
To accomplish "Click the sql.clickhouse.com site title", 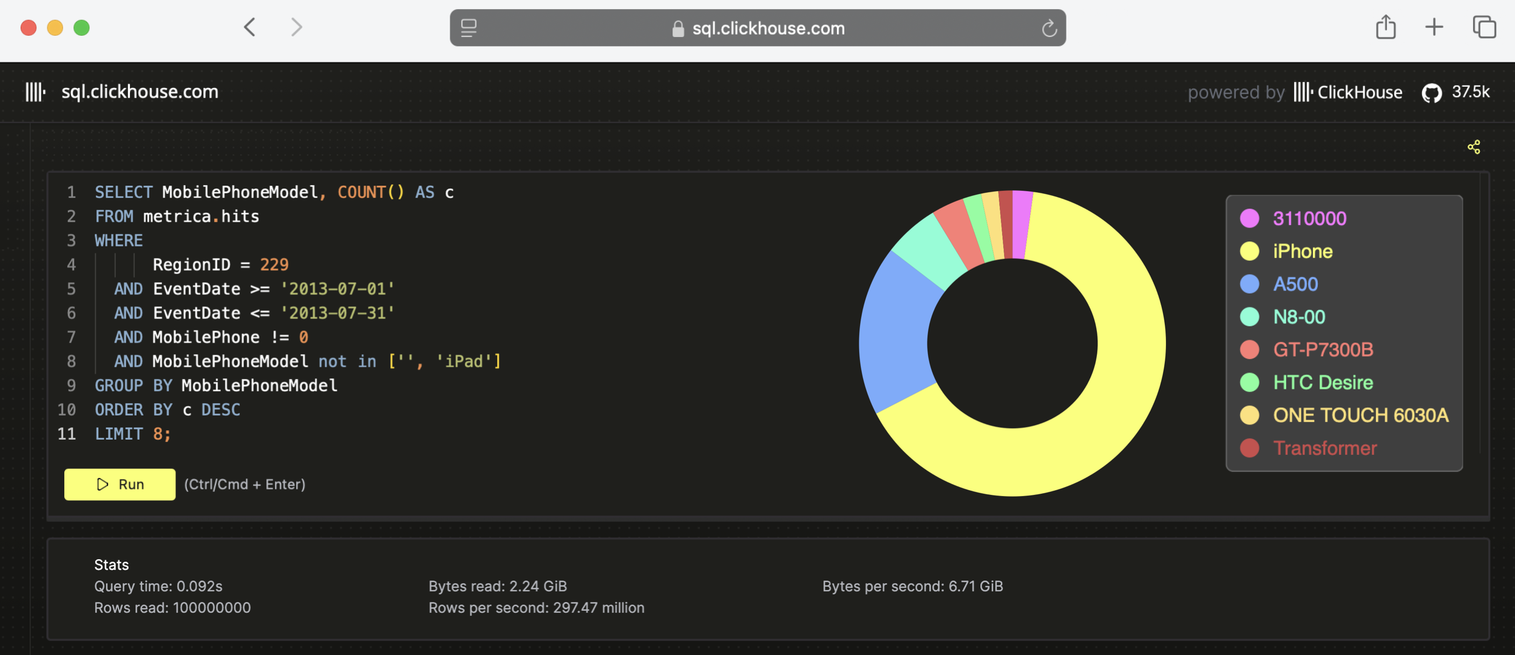I will pyautogui.click(x=140, y=92).
